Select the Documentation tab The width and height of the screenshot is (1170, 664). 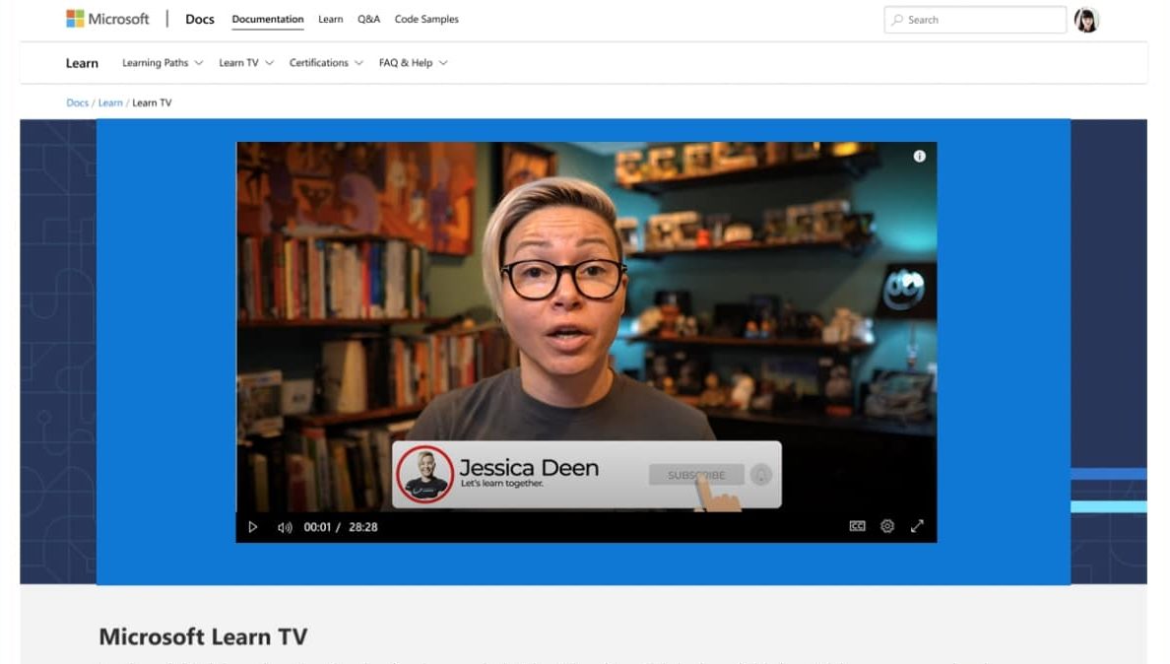[x=268, y=20]
